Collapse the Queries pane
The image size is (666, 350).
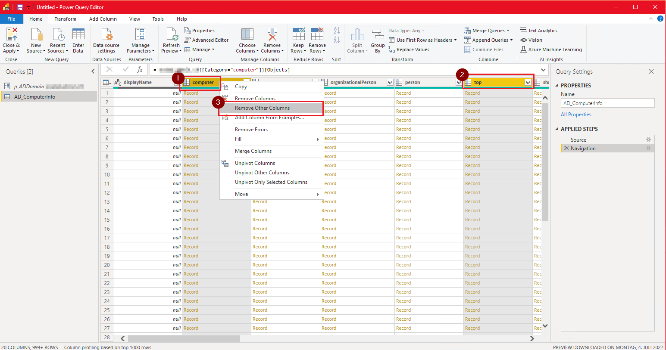coord(93,71)
